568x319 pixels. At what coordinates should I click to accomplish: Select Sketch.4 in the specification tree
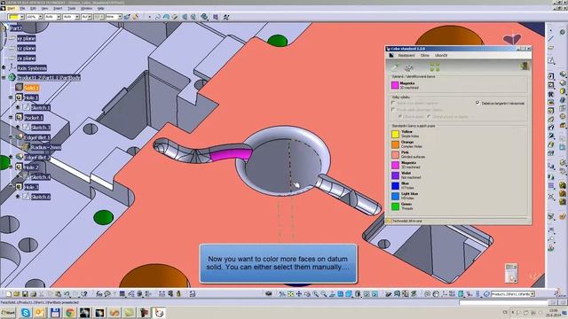pos(41,177)
